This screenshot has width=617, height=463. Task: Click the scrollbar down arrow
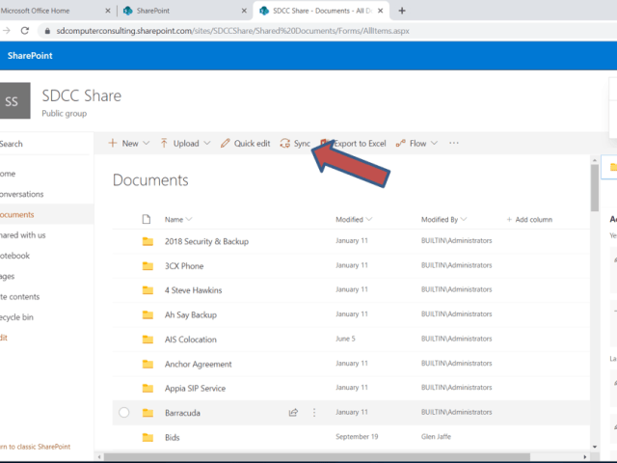[595, 447]
